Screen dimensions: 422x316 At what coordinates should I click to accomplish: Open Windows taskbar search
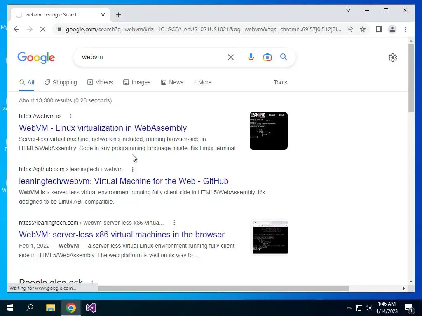(x=30, y=308)
